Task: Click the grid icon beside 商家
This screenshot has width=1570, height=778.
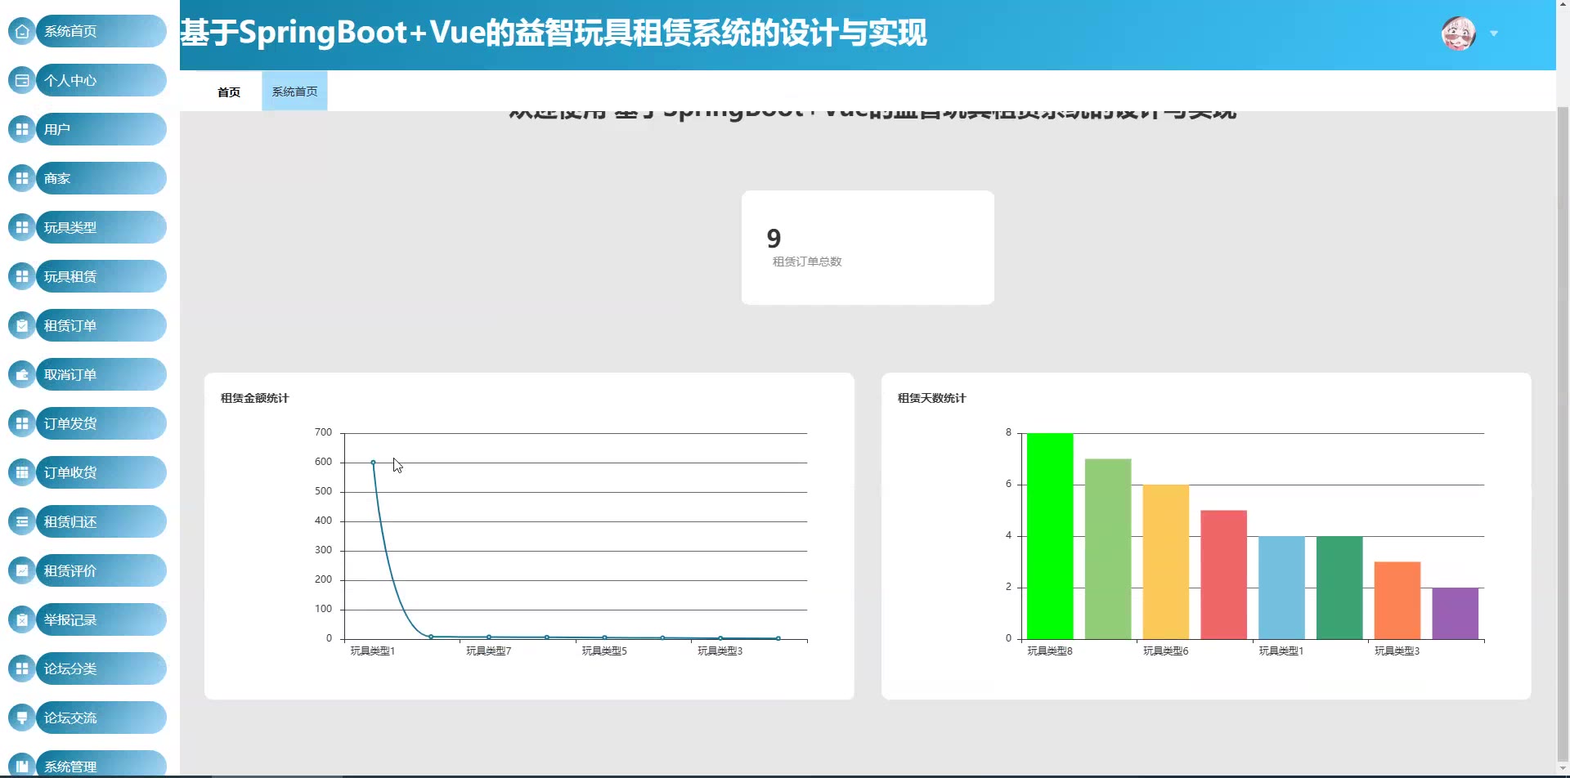Action: click(x=22, y=178)
